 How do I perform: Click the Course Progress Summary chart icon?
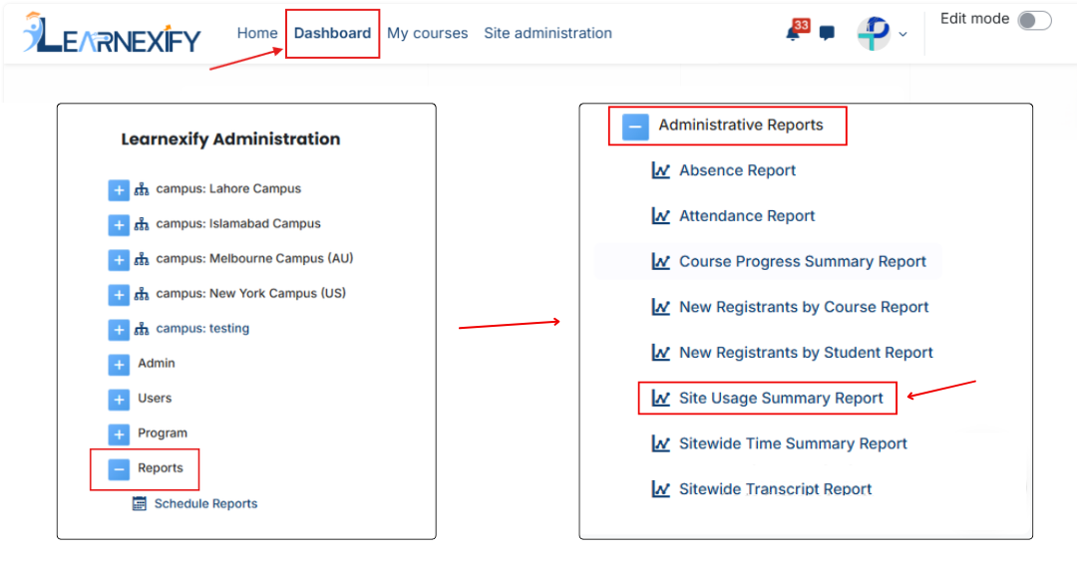661,261
